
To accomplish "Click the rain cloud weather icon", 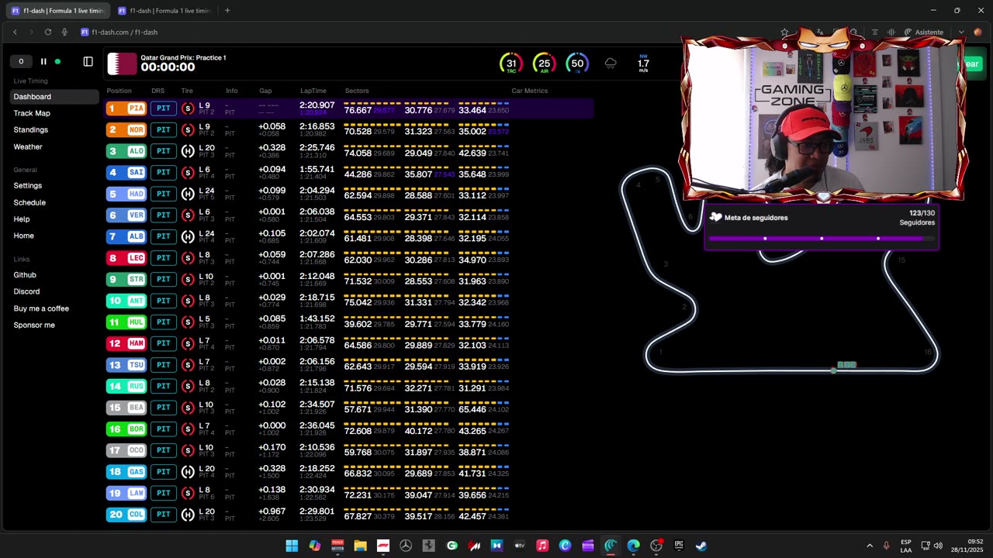I will [x=611, y=63].
